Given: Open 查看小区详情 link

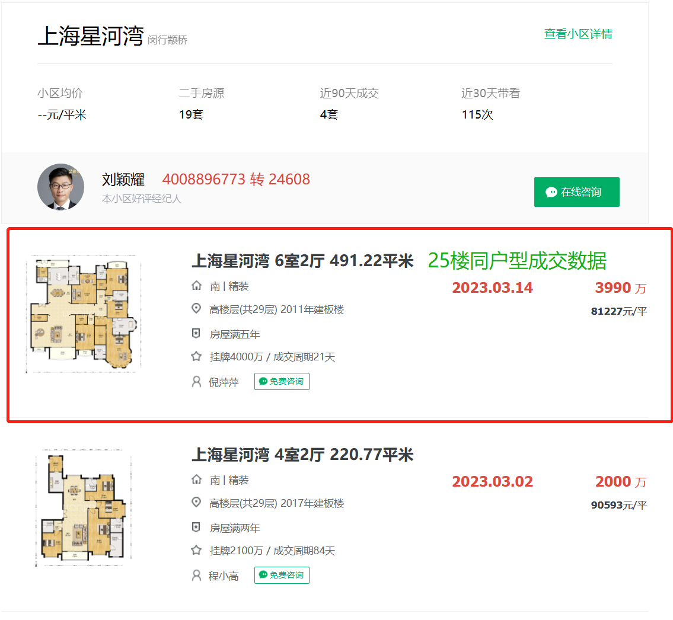Looking at the screenshot, I should 578,34.
